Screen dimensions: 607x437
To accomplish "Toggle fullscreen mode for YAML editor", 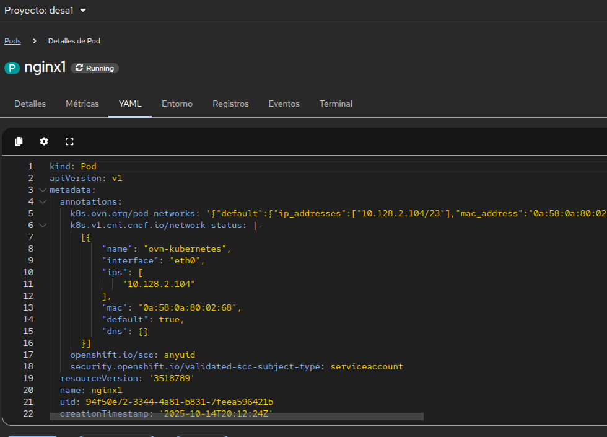I will tap(69, 141).
